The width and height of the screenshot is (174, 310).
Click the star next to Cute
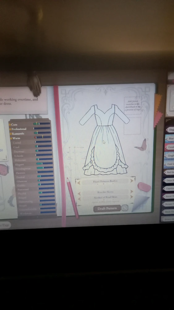[x=10, y=125]
